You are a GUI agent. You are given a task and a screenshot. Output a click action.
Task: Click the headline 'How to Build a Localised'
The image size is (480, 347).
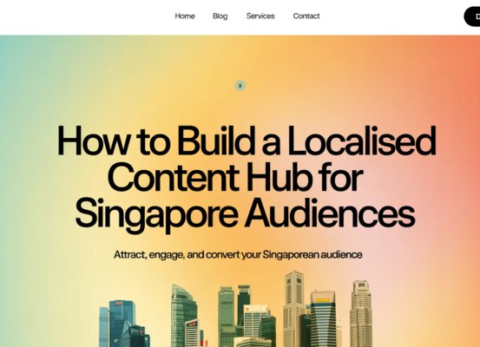[x=247, y=141]
